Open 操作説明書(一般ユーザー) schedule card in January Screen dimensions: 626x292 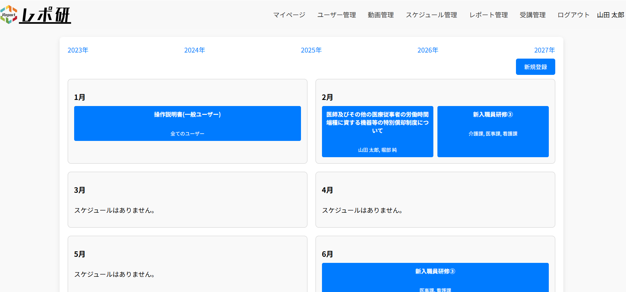tap(187, 123)
